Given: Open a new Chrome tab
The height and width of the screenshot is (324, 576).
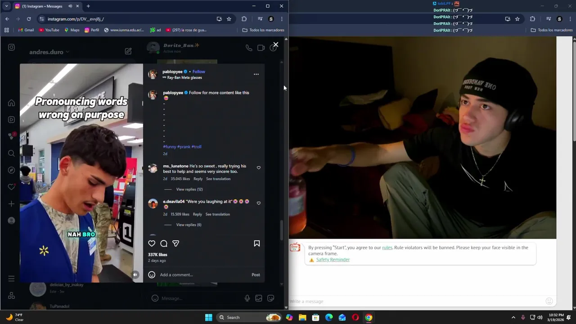Looking at the screenshot, I should tap(88, 6).
